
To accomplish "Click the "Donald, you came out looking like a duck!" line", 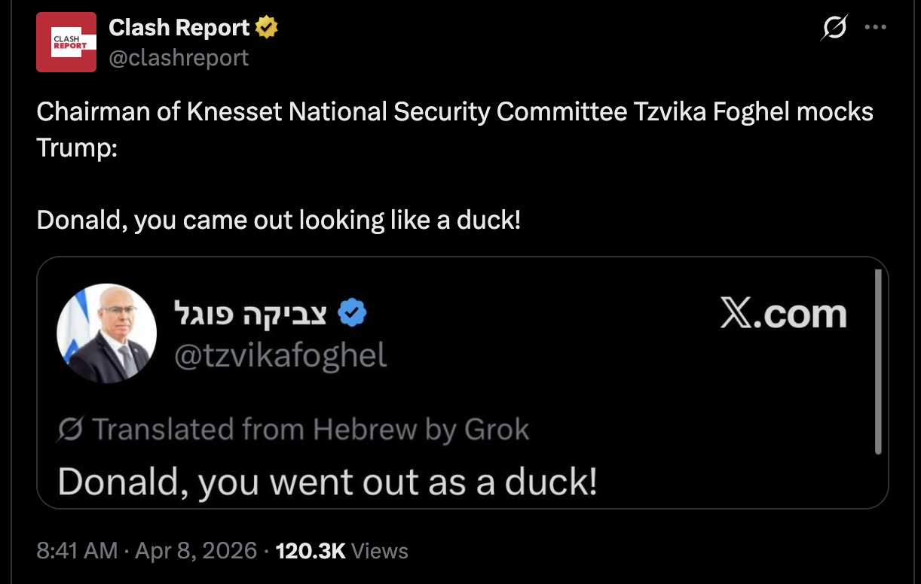I will pos(279,221).
